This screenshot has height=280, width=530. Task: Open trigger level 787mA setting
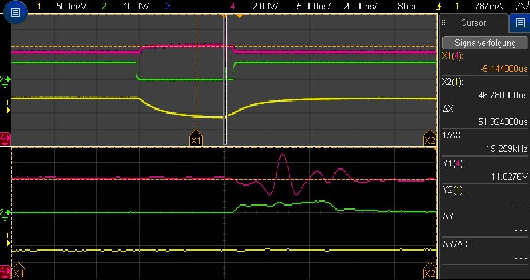click(x=489, y=6)
